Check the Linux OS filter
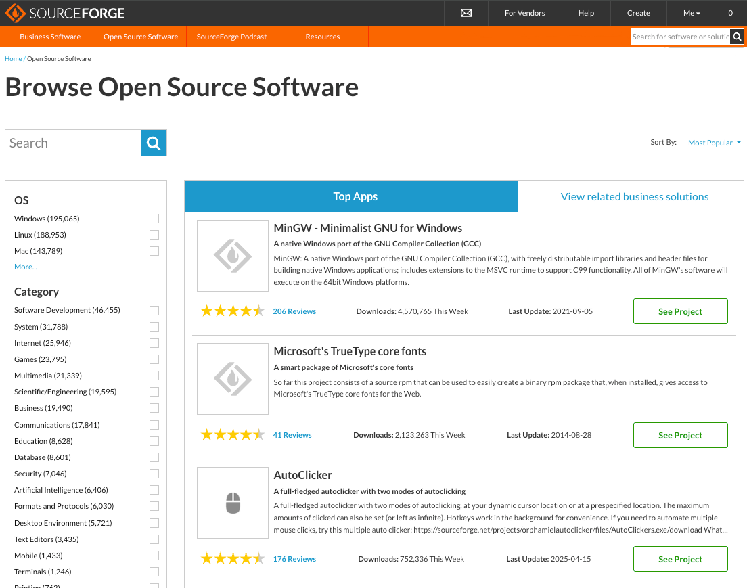 (x=154, y=235)
